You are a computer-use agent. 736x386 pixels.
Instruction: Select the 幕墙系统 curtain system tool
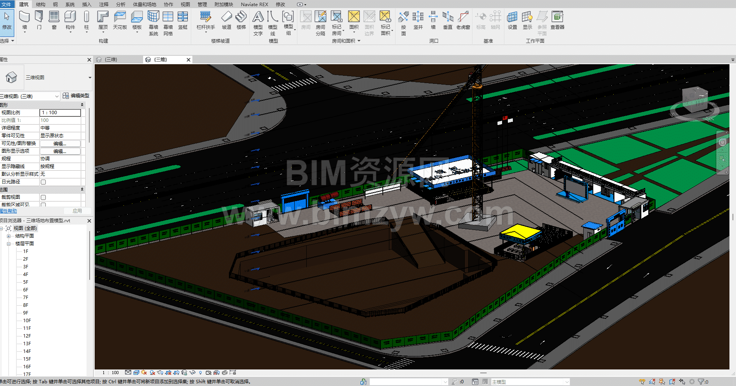[153, 23]
